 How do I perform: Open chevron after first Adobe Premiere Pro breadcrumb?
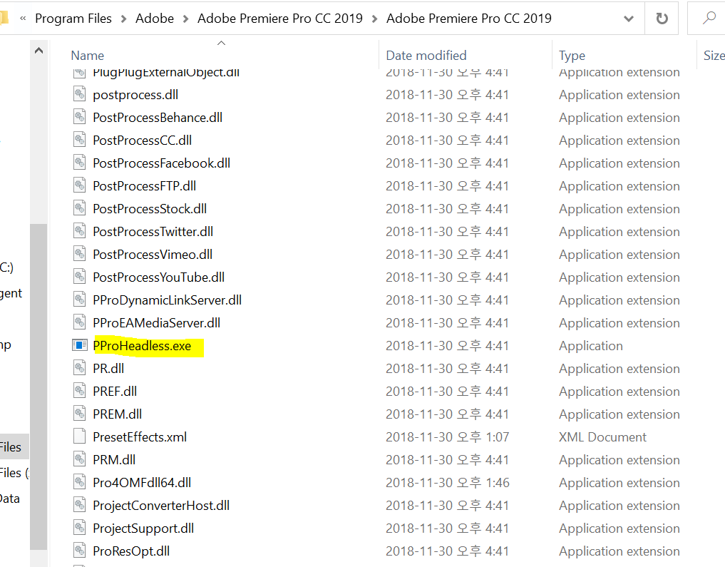click(x=374, y=19)
